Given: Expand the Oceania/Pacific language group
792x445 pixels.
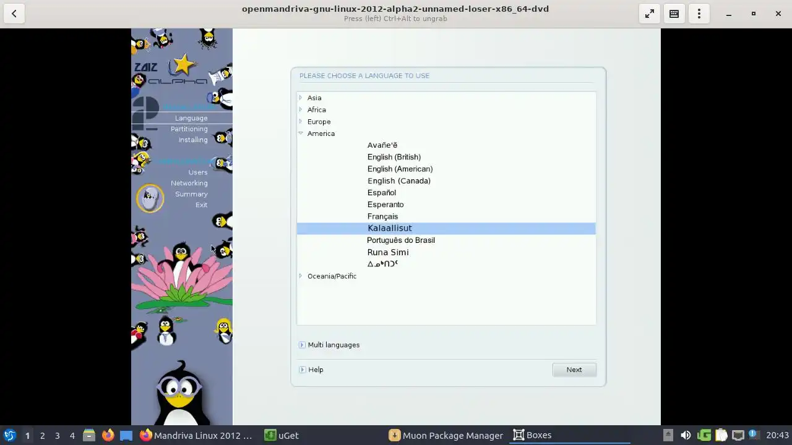Looking at the screenshot, I should [x=301, y=276].
